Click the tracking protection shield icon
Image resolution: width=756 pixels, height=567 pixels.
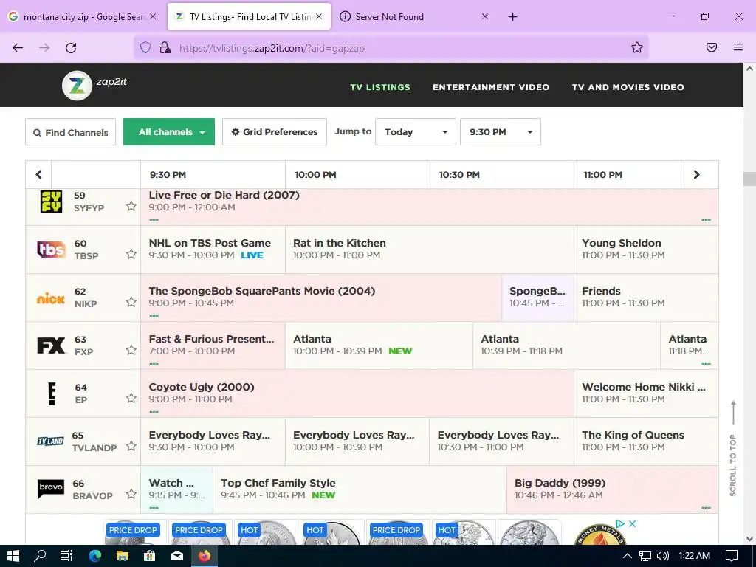point(145,48)
